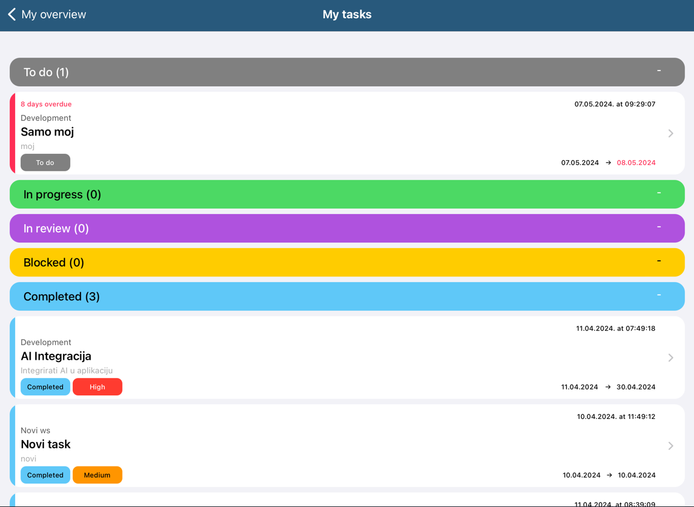The width and height of the screenshot is (694, 507).
Task: Collapse In review section minus icon
Action: coord(659,227)
